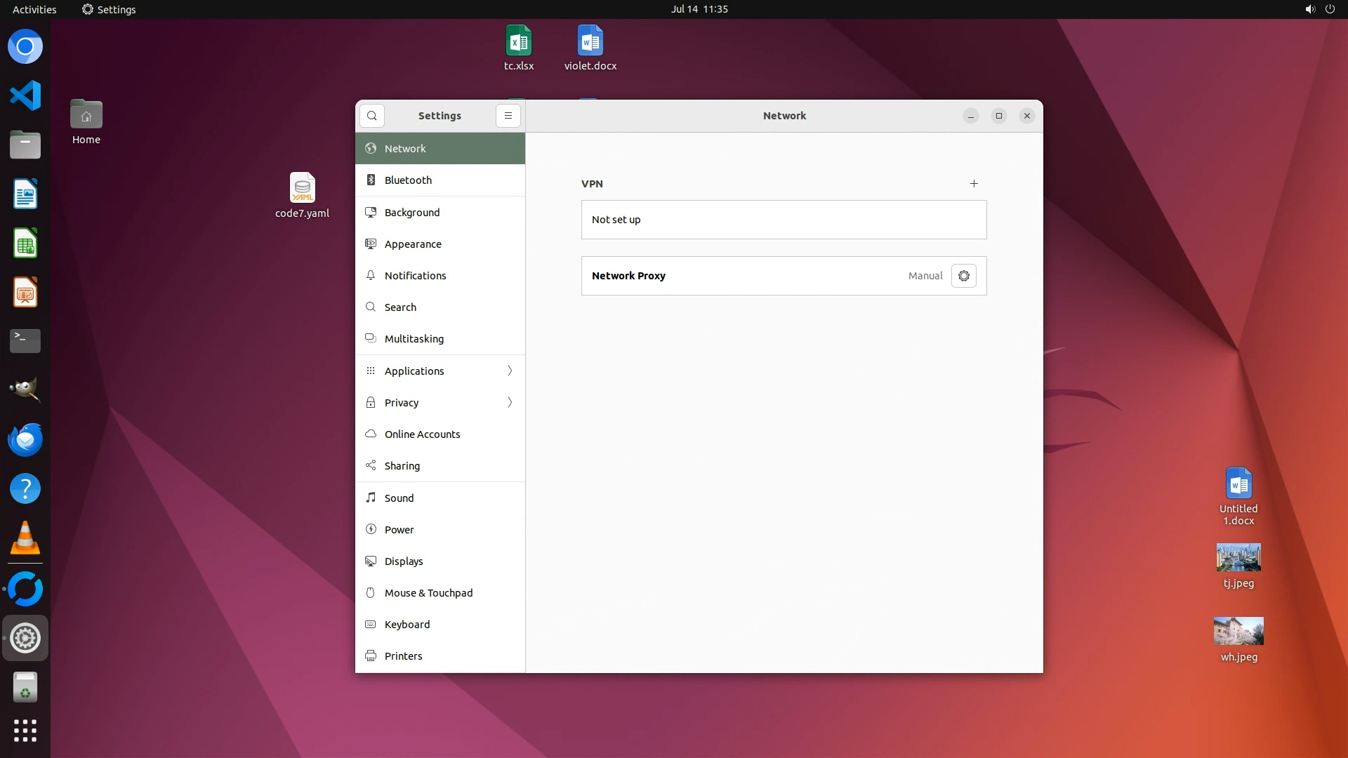Open VLC media player from dock
The width and height of the screenshot is (1348, 758).
click(x=25, y=538)
